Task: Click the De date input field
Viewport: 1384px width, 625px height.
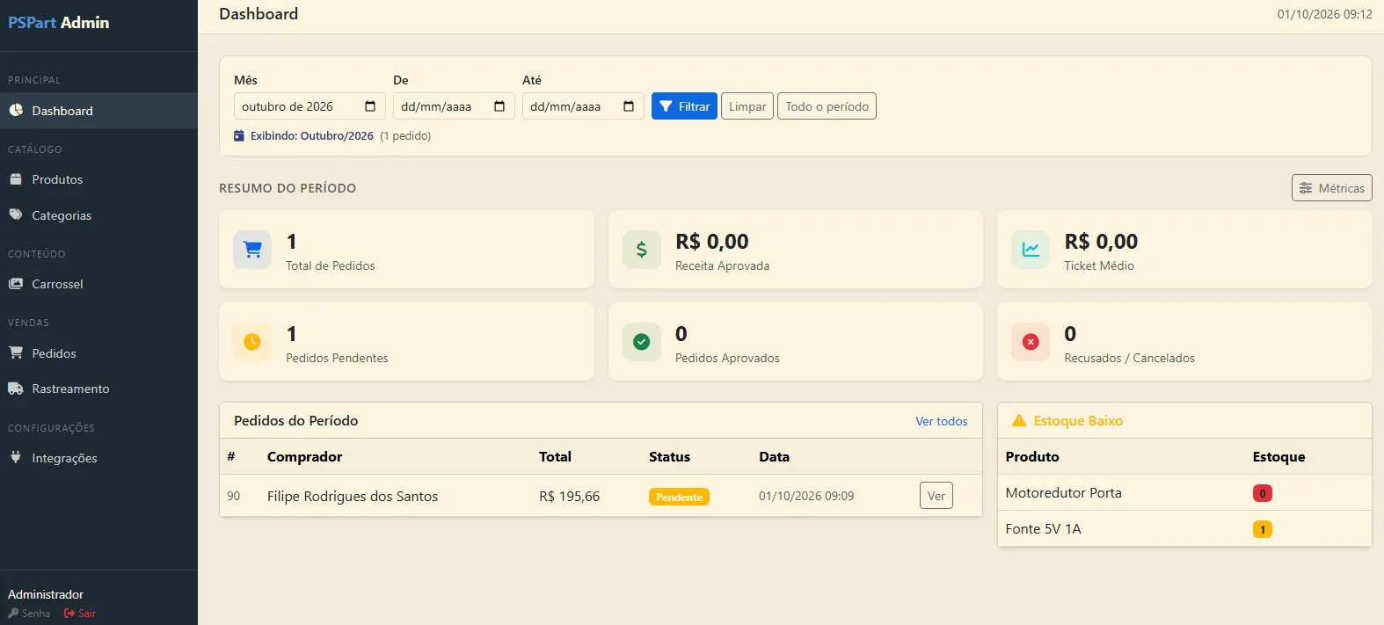Action: click(x=454, y=106)
